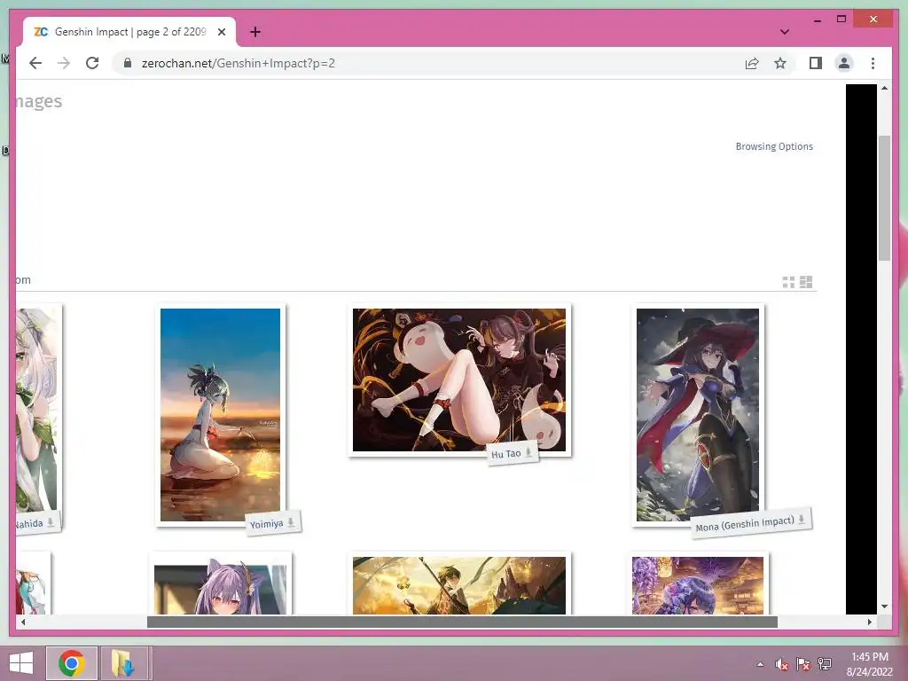This screenshot has height=681, width=908.
Task: Close the Genshin Impact tab
Action: point(221,33)
